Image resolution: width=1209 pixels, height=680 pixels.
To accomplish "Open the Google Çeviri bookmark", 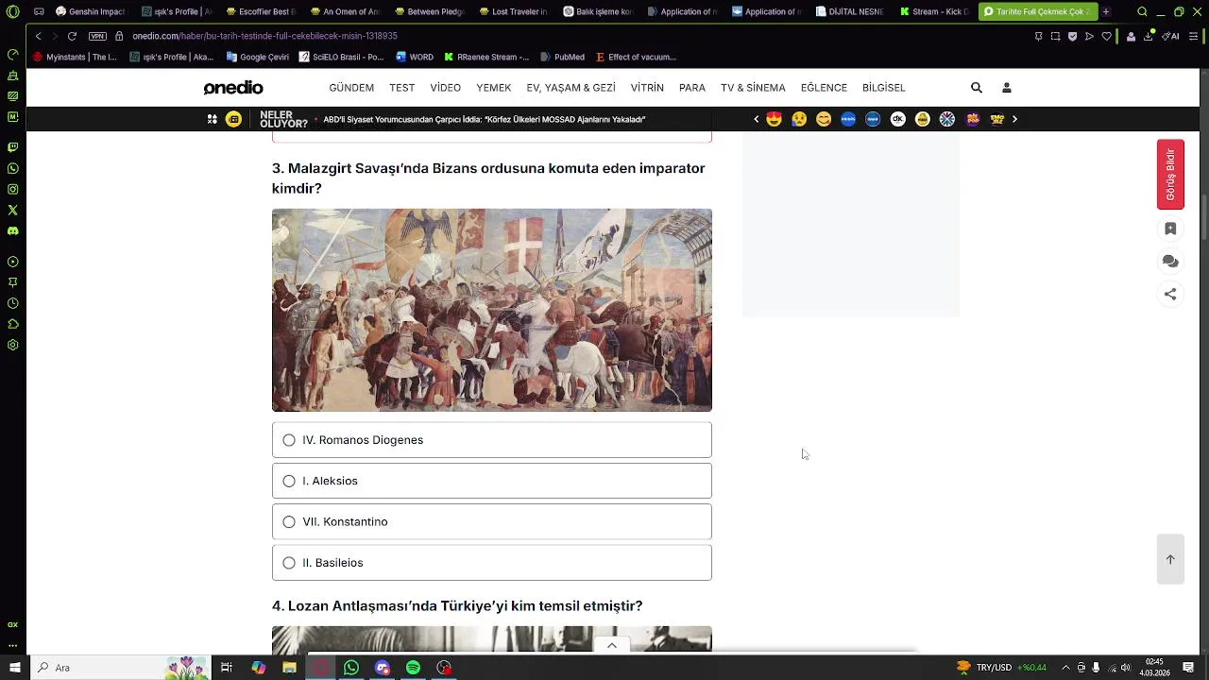I will pyautogui.click(x=258, y=57).
